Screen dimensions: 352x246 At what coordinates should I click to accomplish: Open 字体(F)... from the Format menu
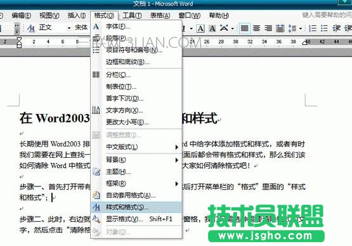(x=136, y=27)
